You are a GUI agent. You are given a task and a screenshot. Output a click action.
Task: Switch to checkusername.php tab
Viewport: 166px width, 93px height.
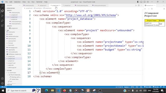(x=100, y=5)
